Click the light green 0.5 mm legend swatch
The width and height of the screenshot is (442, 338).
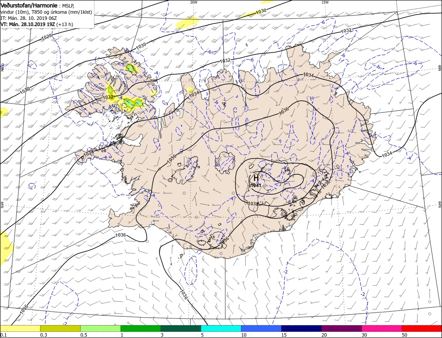tap(101, 328)
